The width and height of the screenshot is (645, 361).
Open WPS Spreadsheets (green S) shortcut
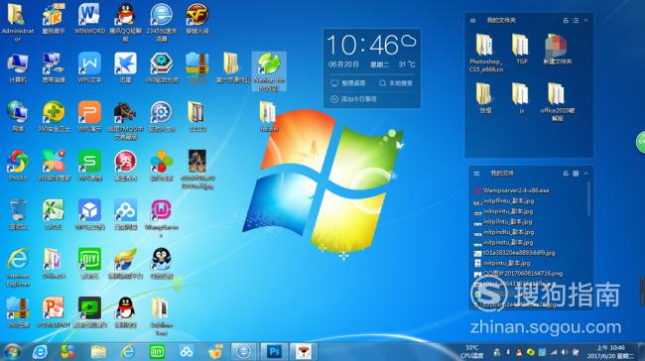pyautogui.click(x=89, y=166)
